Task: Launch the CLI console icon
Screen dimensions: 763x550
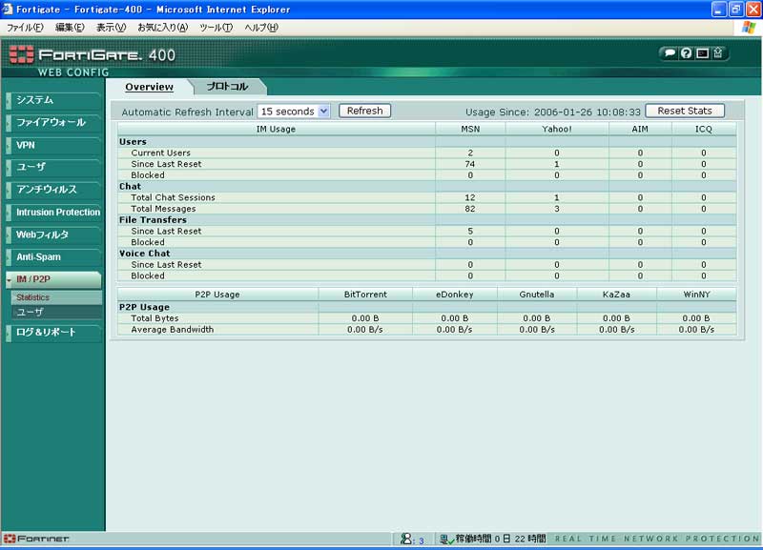Action: tap(702, 53)
